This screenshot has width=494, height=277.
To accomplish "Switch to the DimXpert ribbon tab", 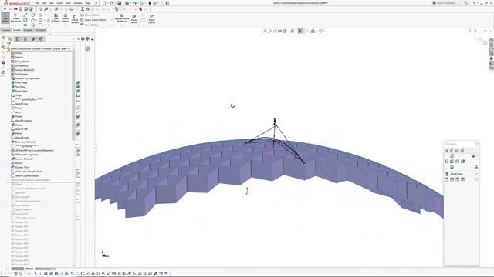I will tap(40, 30).
